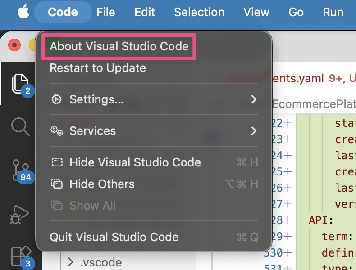Open the File menu
The width and height of the screenshot is (356, 270).
pyautogui.click(x=105, y=12)
